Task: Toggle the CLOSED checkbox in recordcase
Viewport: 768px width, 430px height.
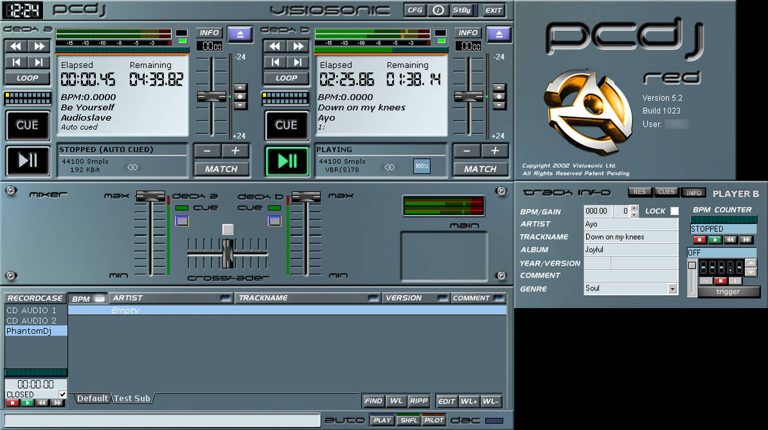Action: pyautogui.click(x=62, y=394)
